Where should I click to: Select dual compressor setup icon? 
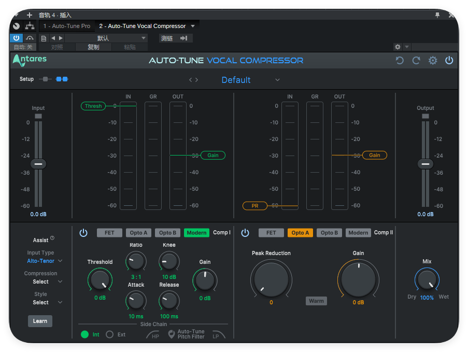tap(62, 79)
